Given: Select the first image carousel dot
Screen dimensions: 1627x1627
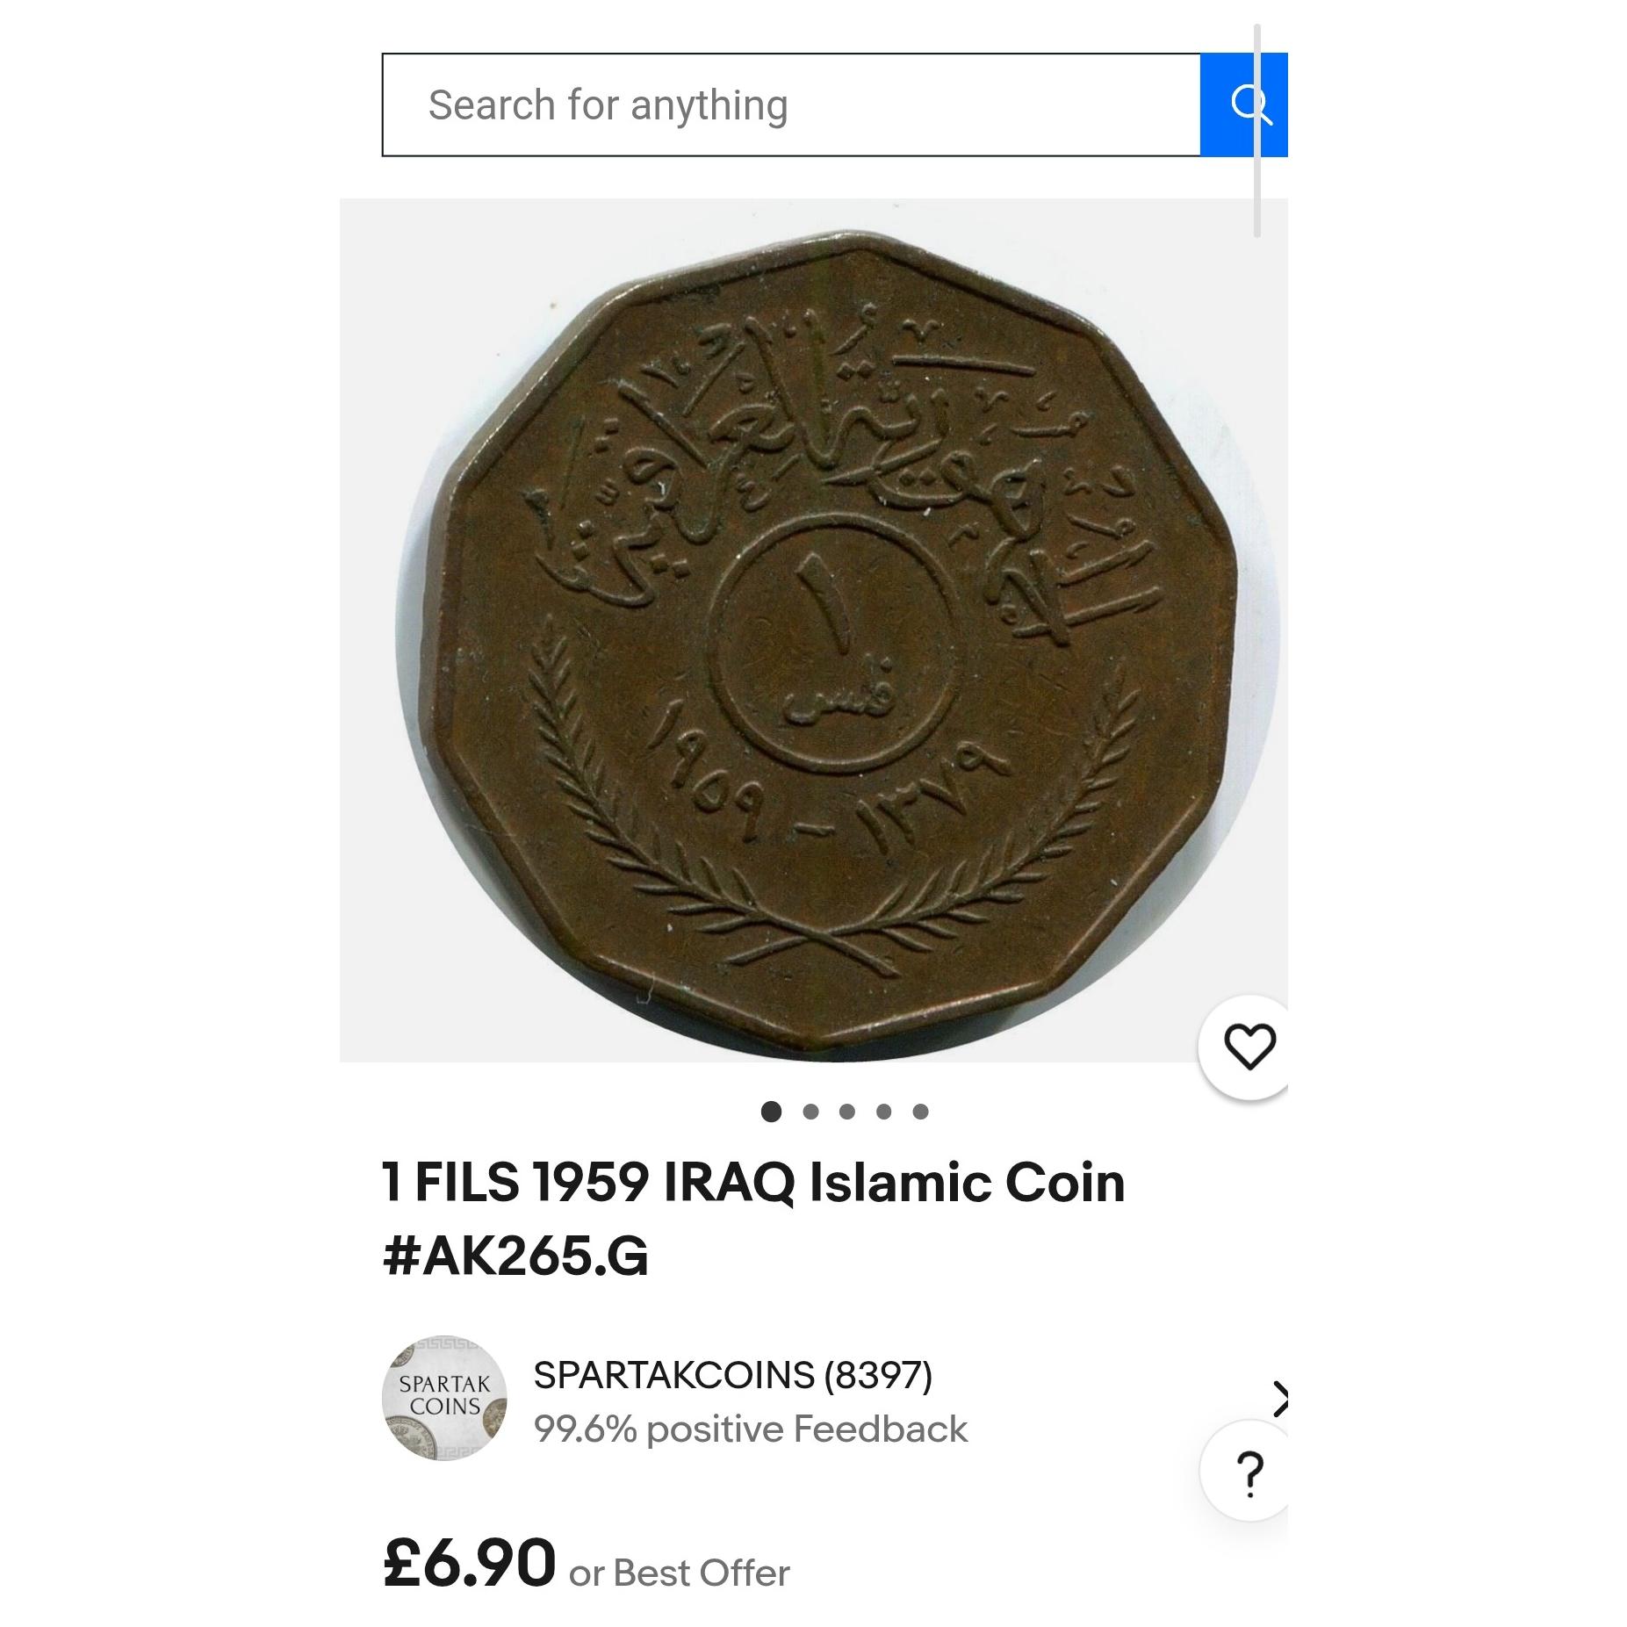Looking at the screenshot, I should click(x=771, y=1112).
